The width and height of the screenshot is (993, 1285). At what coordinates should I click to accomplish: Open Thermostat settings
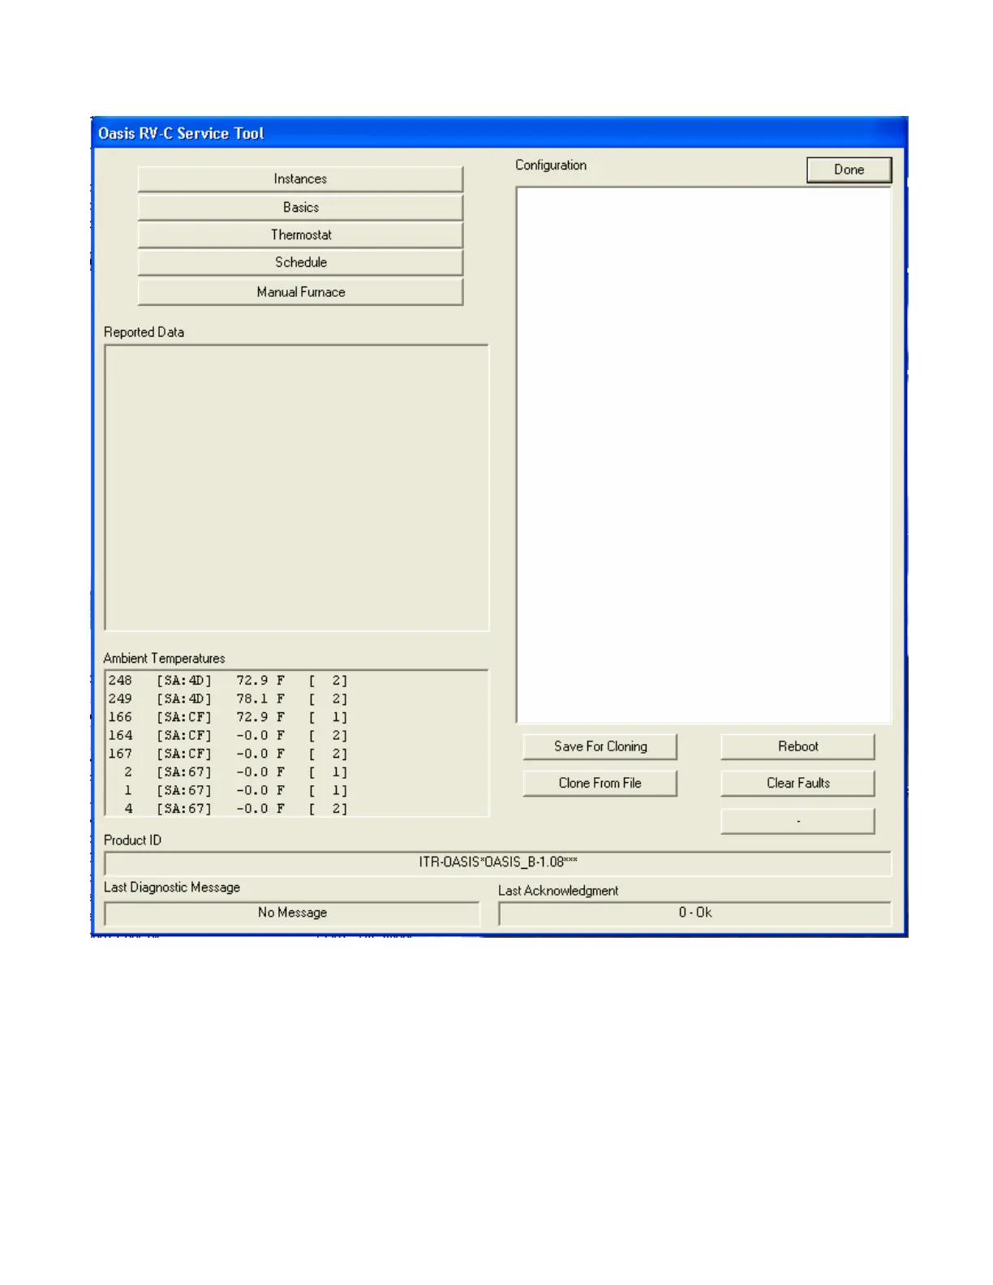pyautogui.click(x=300, y=235)
